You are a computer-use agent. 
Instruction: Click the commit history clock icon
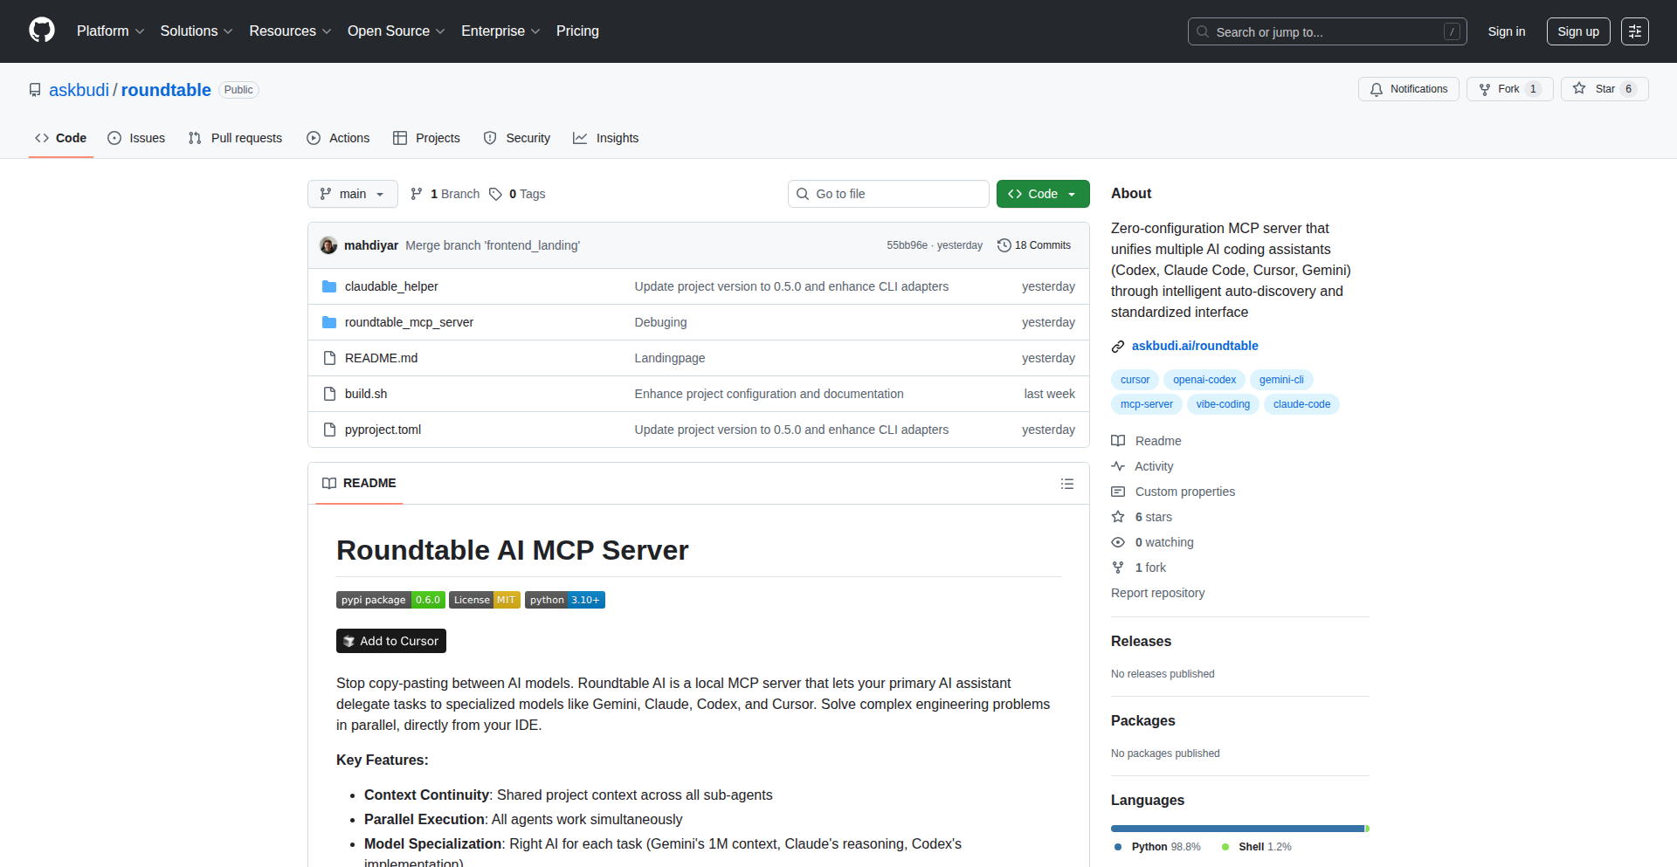click(1004, 245)
